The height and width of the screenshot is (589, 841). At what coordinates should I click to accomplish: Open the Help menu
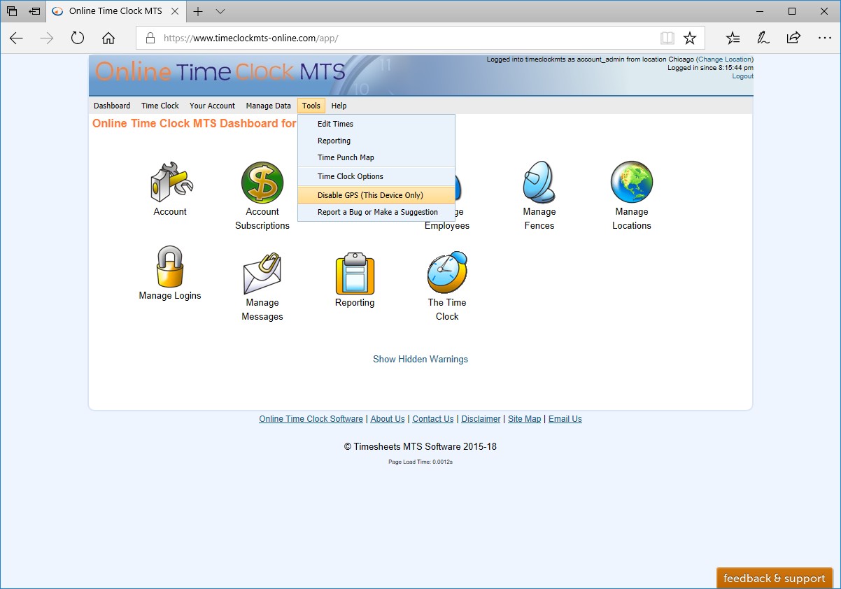click(x=339, y=106)
